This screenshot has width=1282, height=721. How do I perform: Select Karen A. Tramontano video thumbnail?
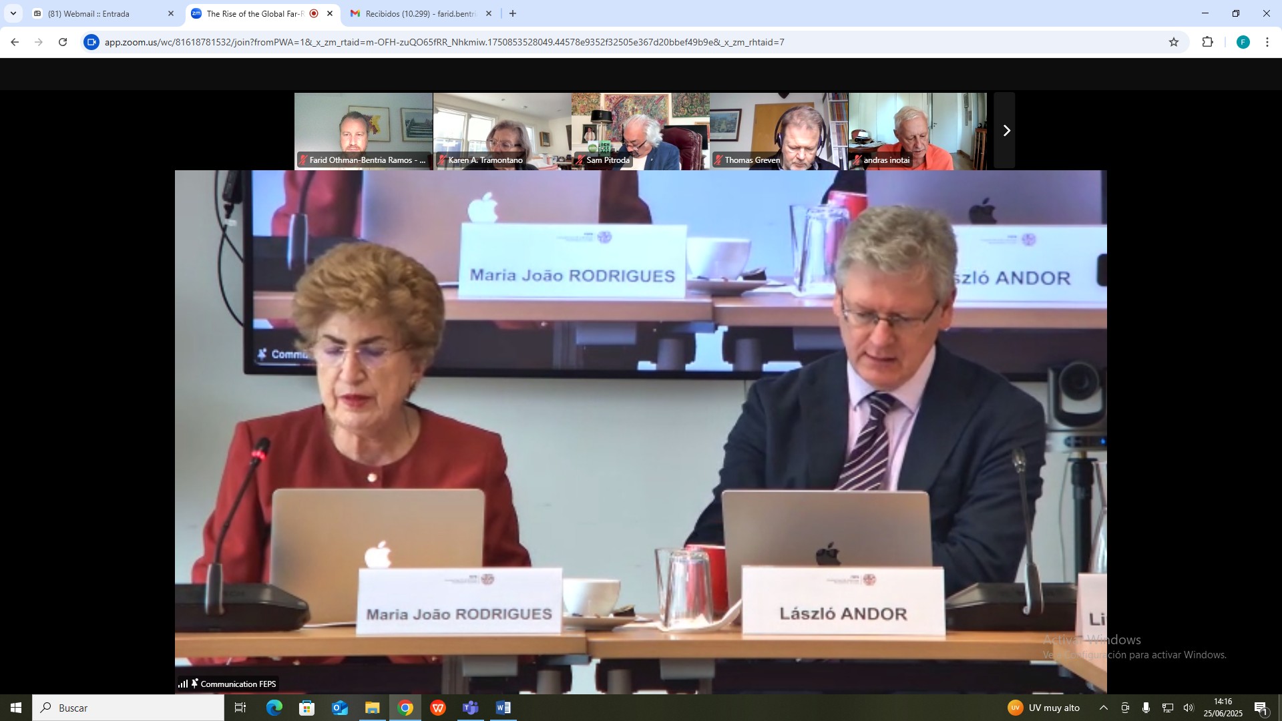pos(502,131)
